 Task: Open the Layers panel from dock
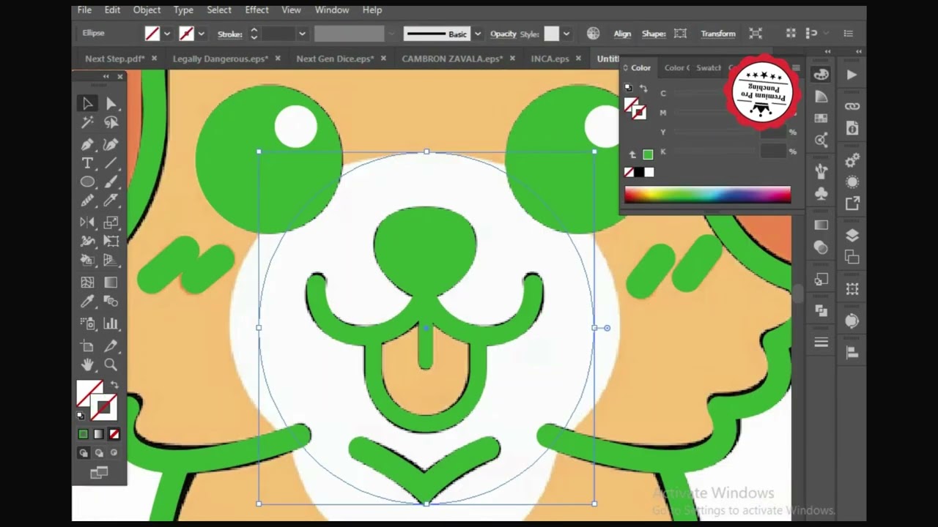852,236
